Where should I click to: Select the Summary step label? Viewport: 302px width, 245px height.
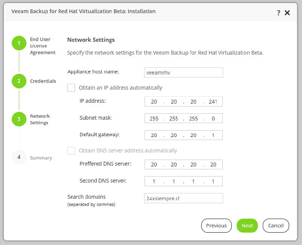click(x=41, y=158)
